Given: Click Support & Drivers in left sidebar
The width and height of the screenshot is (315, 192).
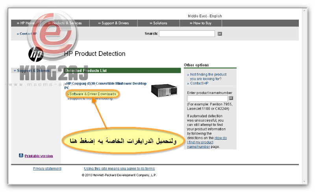Looking at the screenshot, I should pyautogui.click(x=33, y=71).
